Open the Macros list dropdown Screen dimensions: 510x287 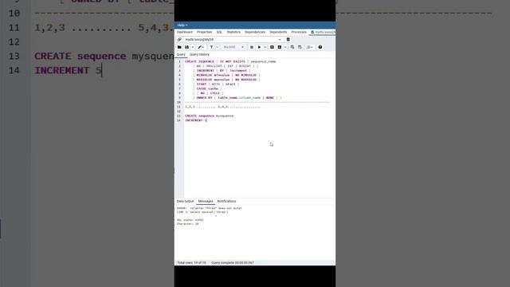pos(310,47)
